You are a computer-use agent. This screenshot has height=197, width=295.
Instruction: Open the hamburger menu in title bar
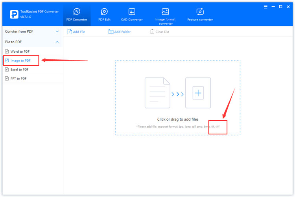(265, 7)
